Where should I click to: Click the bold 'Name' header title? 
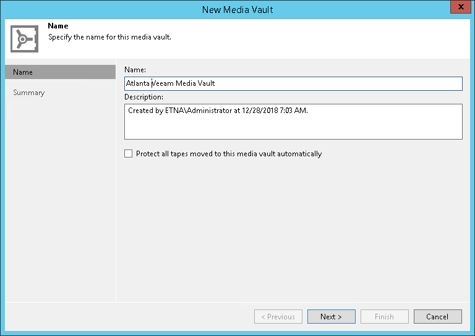(x=58, y=27)
